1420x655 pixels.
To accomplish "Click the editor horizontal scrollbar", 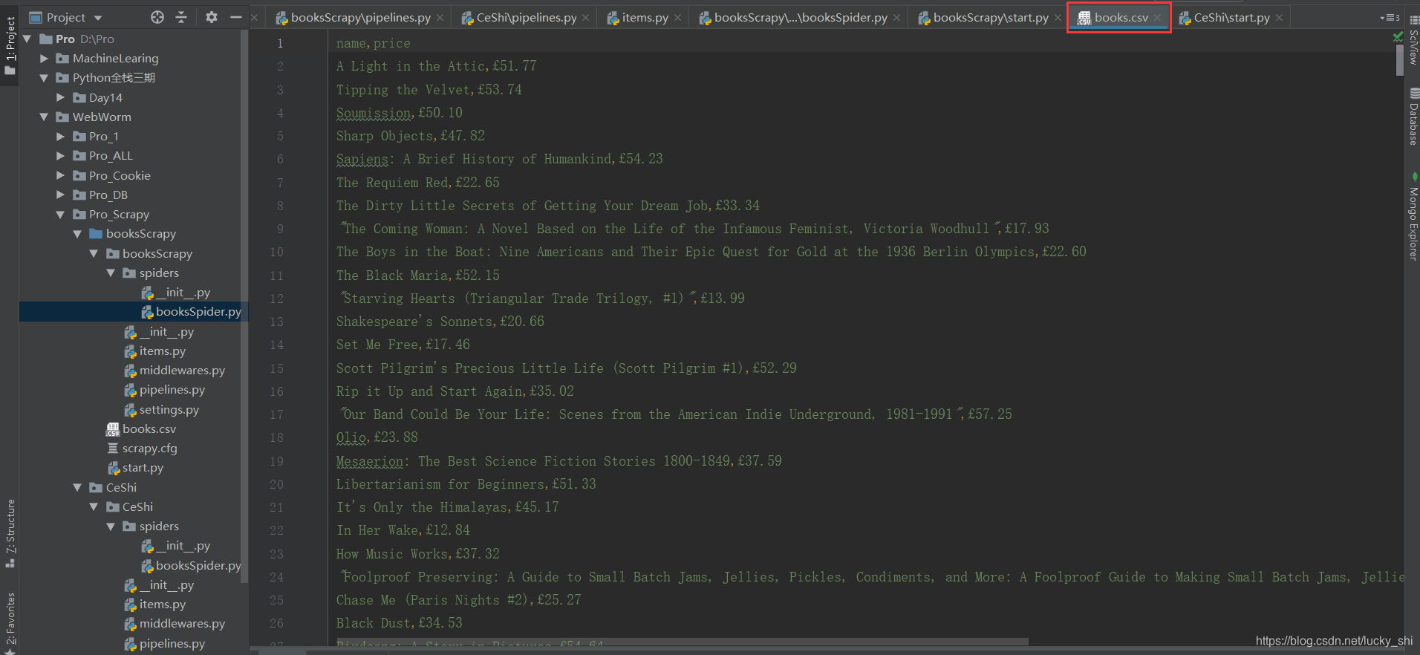I will 682,641.
